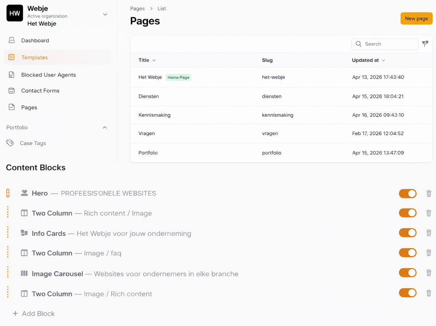Screen dimensions: 436x326
Task: Click Add Block below the content blocks
Action: point(34,314)
